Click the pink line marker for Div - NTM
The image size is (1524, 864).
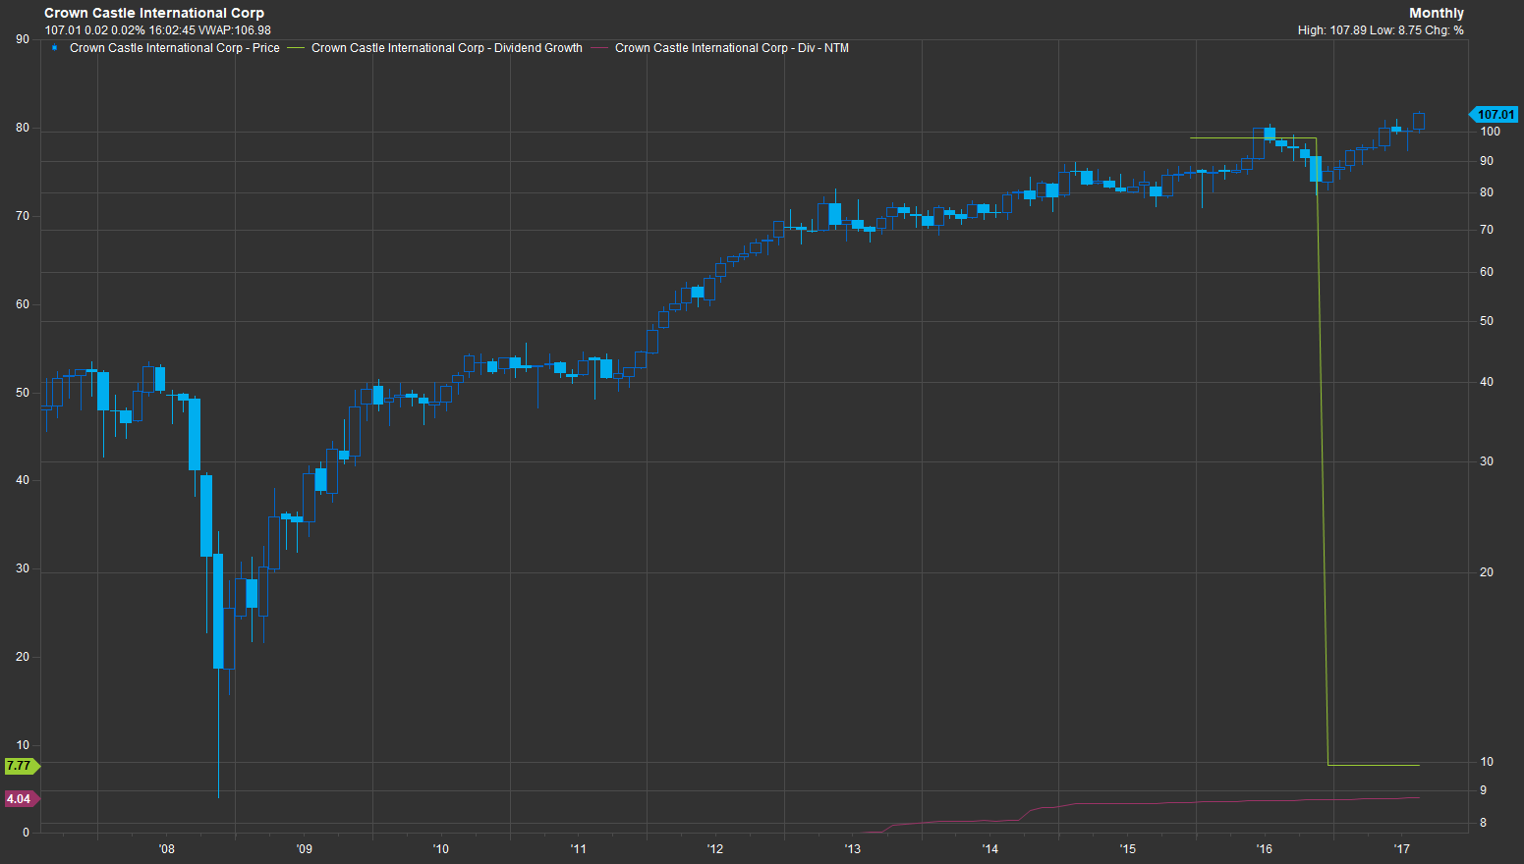(x=599, y=48)
